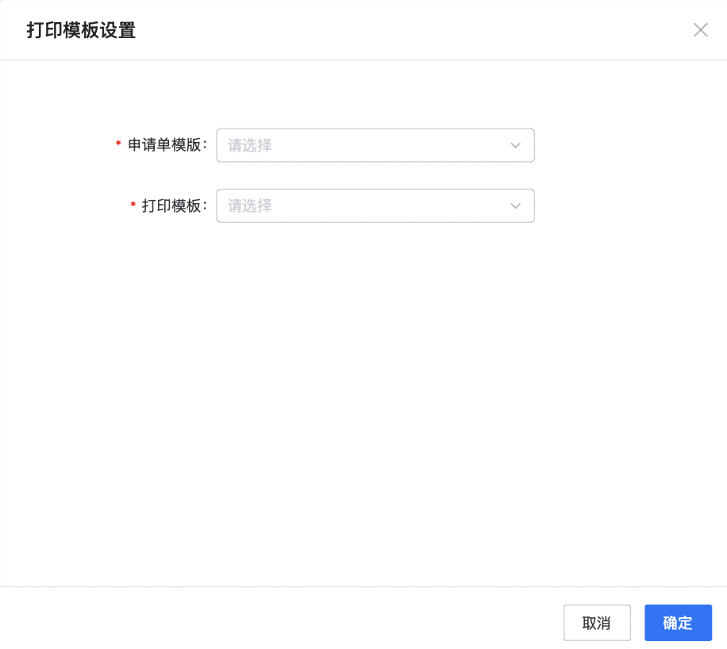727x649 pixels.
Task: Click the 打印模板 chevron arrow
Action: (x=515, y=205)
